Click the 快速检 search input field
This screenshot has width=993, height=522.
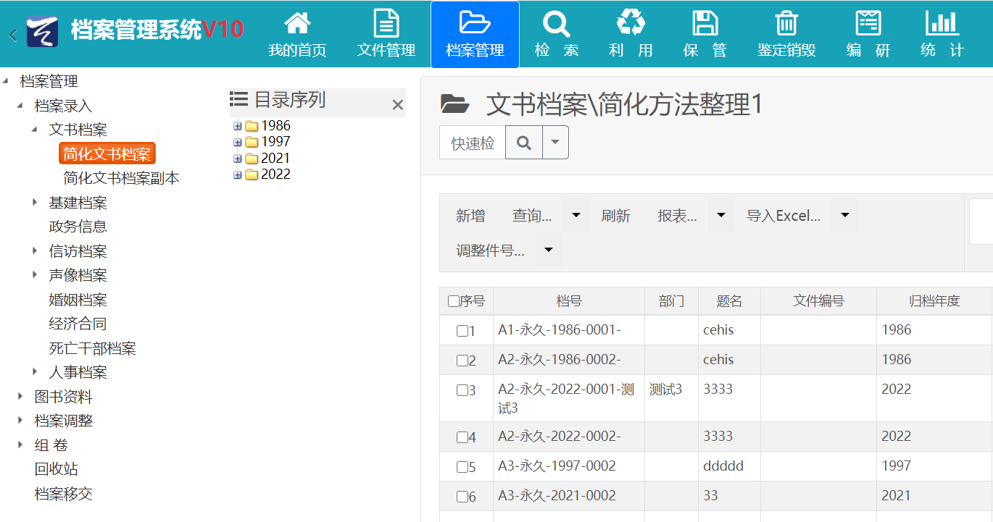pyautogui.click(x=473, y=143)
